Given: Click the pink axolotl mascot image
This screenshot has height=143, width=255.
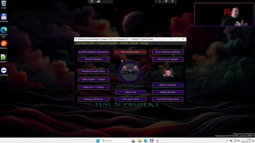Looking at the screenshot, I should pos(168,73).
